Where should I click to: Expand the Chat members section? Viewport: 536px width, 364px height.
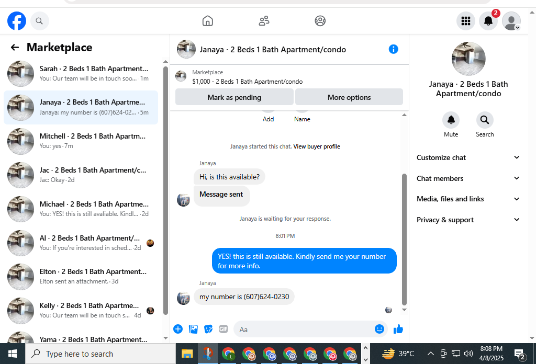468,178
